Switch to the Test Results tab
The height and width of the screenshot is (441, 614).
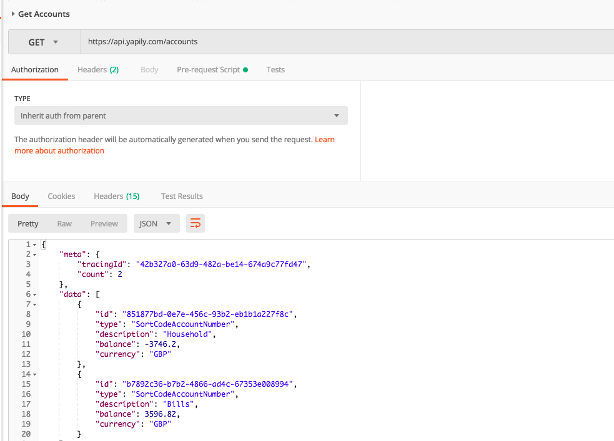click(182, 196)
